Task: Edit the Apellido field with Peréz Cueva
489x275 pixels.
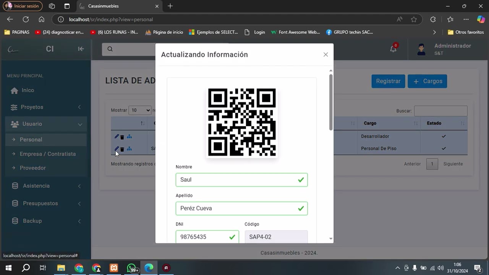Action: click(241, 209)
